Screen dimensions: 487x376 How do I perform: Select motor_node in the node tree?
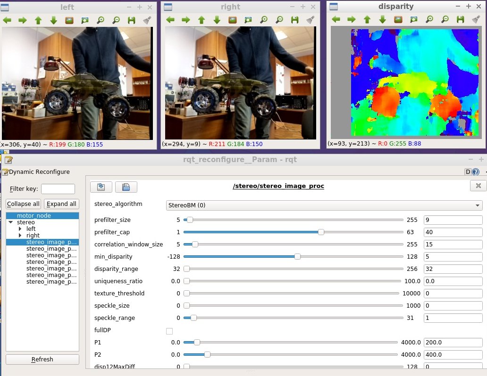(34, 216)
